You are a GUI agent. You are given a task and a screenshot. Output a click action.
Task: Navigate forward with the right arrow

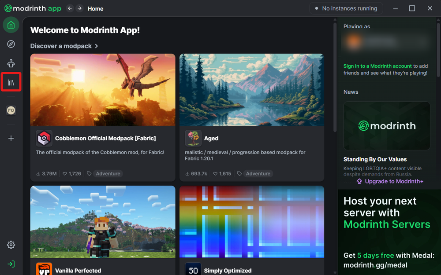[79, 8]
